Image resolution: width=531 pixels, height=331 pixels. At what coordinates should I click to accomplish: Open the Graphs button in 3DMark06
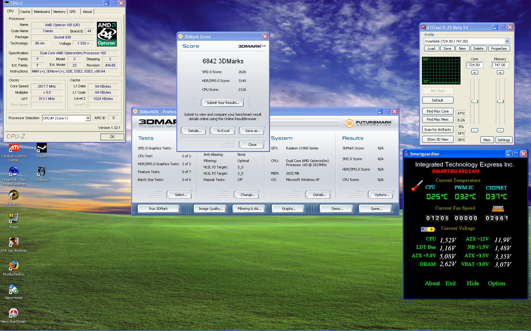pos(289,209)
